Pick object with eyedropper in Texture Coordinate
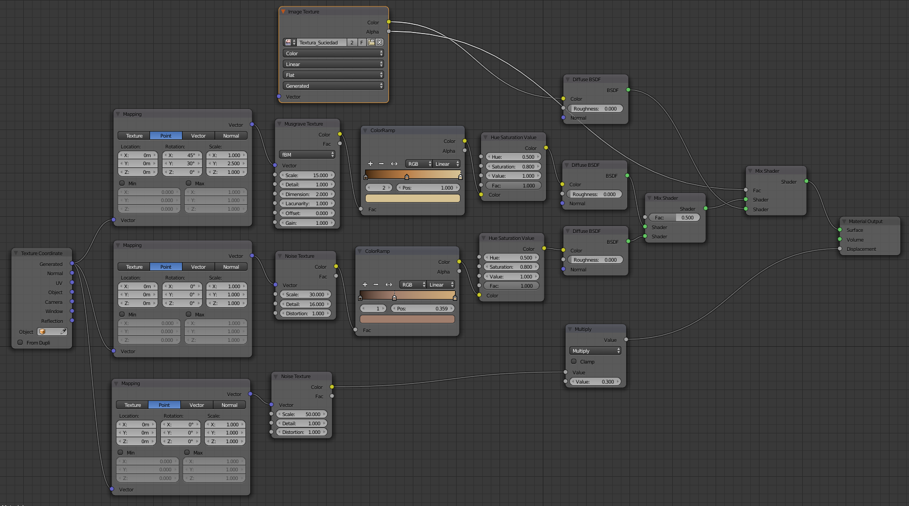Image resolution: width=909 pixels, height=506 pixels. (x=63, y=332)
